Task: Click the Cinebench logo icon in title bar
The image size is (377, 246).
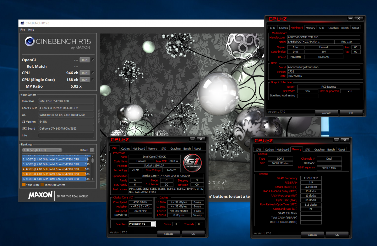Action: [22, 23]
